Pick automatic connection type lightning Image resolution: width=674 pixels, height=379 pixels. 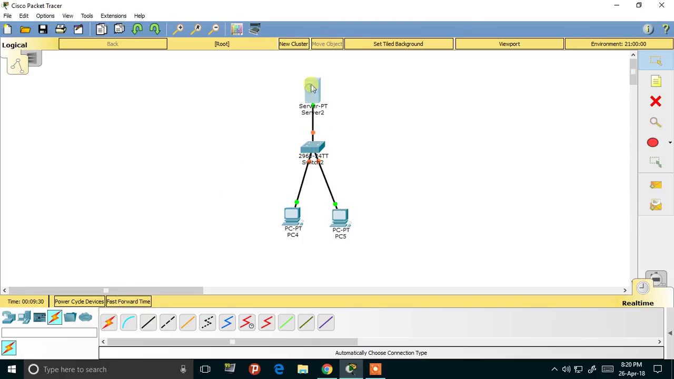click(108, 322)
